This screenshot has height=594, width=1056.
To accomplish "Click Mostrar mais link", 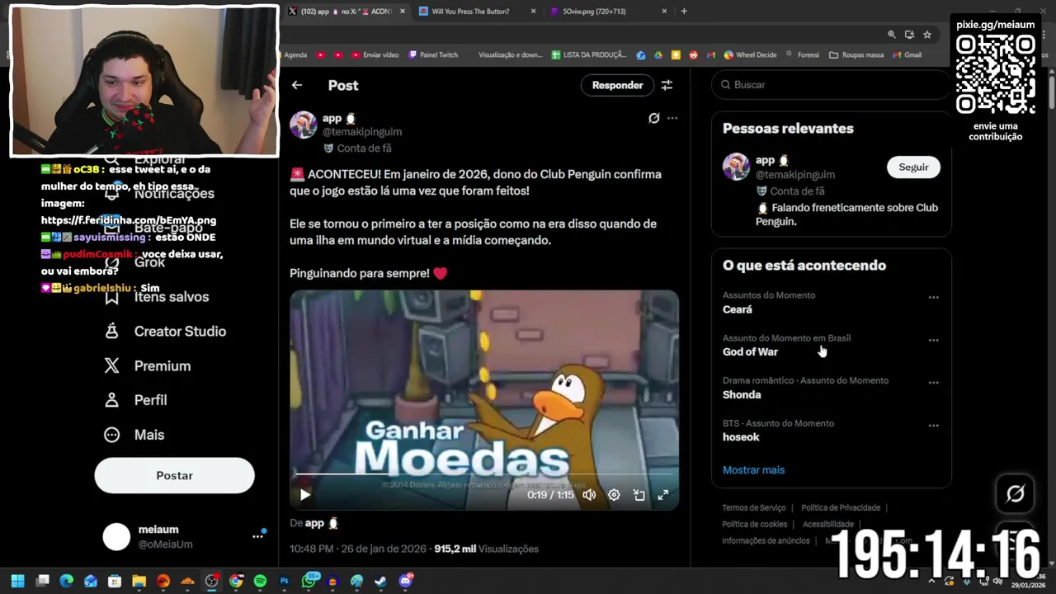I will [753, 469].
